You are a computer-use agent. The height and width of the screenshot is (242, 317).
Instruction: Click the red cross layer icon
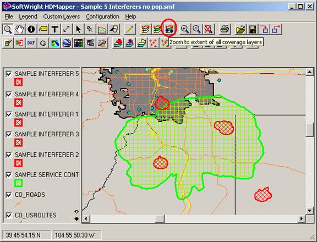(118, 43)
